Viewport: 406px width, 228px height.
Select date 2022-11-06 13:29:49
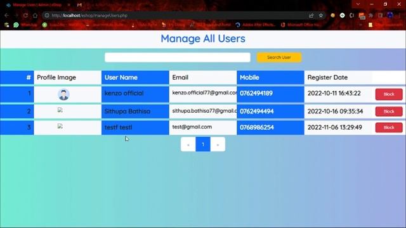[x=334, y=127]
